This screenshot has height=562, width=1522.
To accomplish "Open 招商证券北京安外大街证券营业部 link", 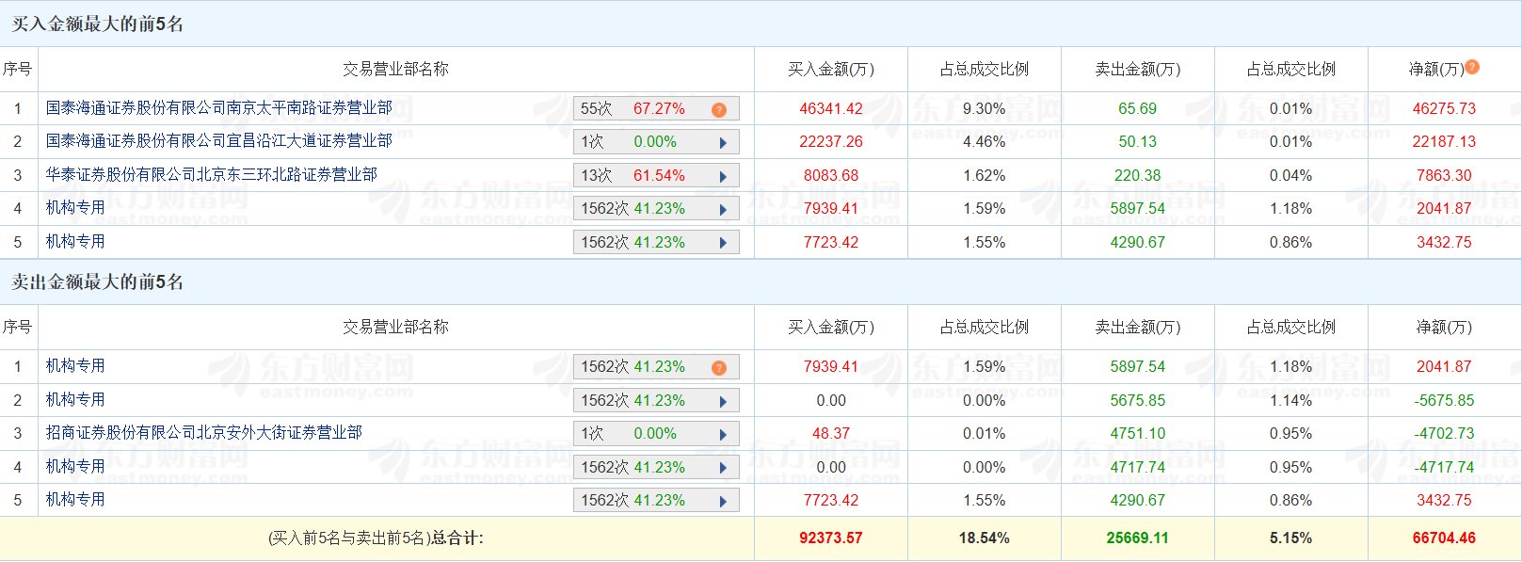I will pyautogui.click(x=203, y=433).
